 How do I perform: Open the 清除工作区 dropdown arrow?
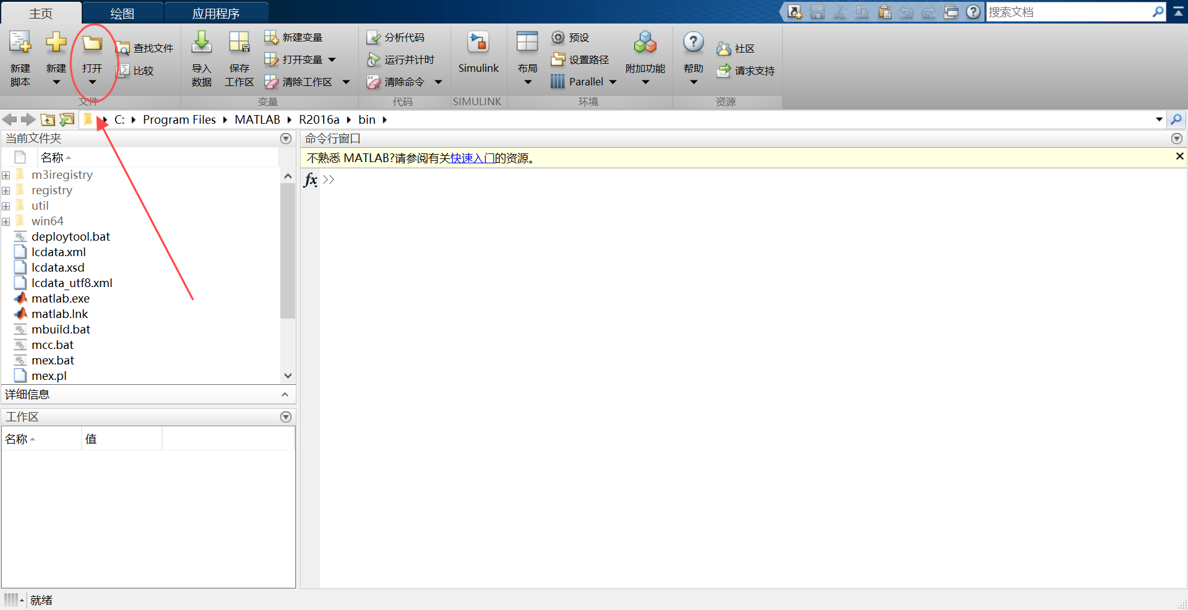click(x=346, y=82)
